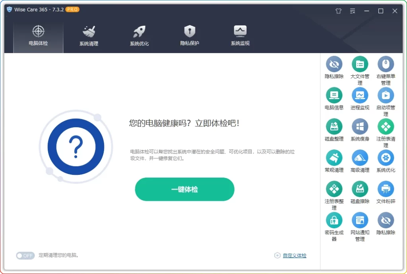Enable the scheduled cleaning OFF switch
Viewport: 407px width, 274px height.
coord(25,255)
